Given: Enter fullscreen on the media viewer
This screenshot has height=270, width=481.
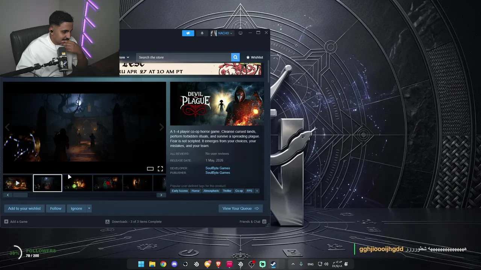Looking at the screenshot, I should coord(160,169).
